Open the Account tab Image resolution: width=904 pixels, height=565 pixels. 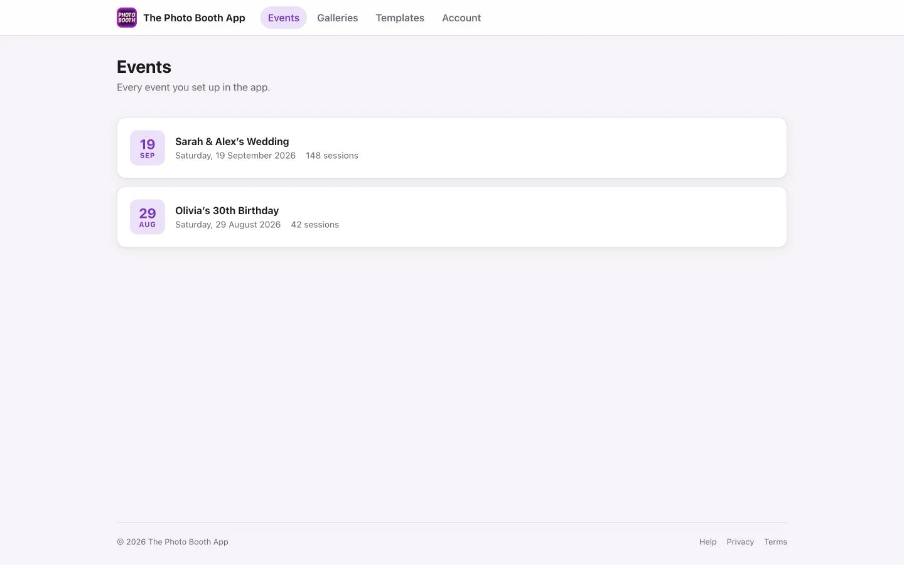coord(461,18)
